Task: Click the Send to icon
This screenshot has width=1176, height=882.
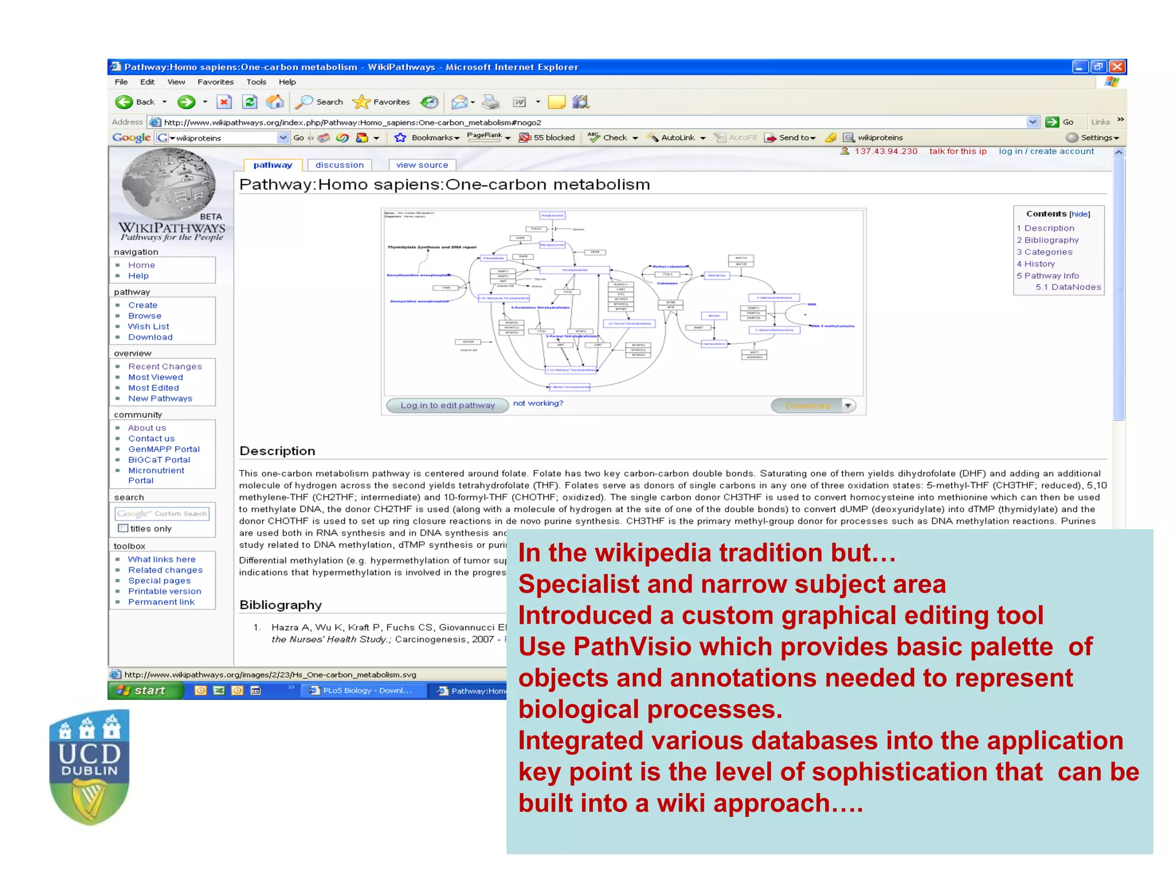Action: 770,137
